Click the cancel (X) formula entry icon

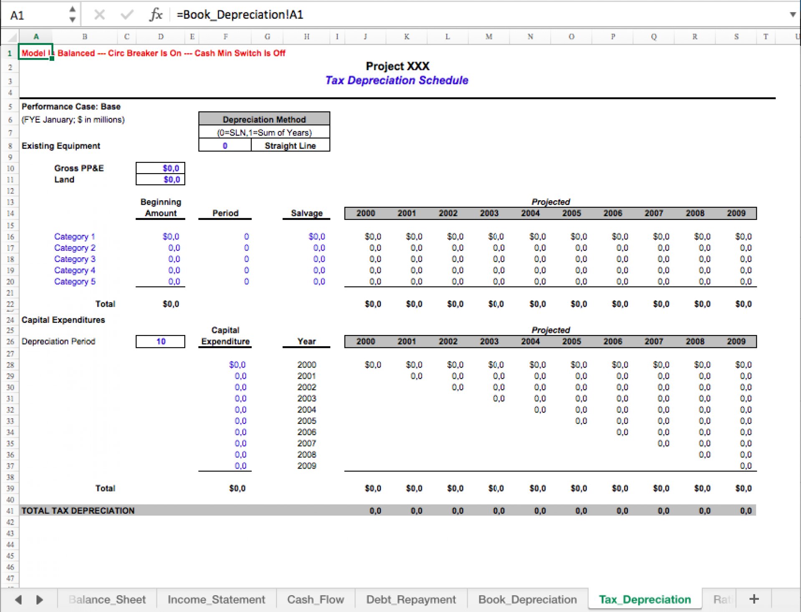pos(99,15)
